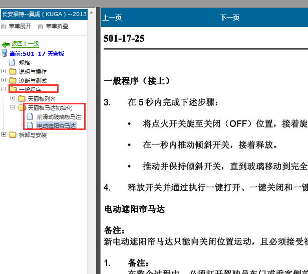The width and height of the screenshot is (308, 274).
Task: Select 一般程序 folder label
Action: tap(30, 90)
